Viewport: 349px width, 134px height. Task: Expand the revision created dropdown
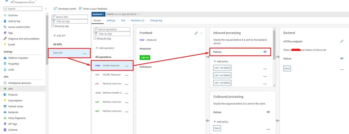pos(139,14)
